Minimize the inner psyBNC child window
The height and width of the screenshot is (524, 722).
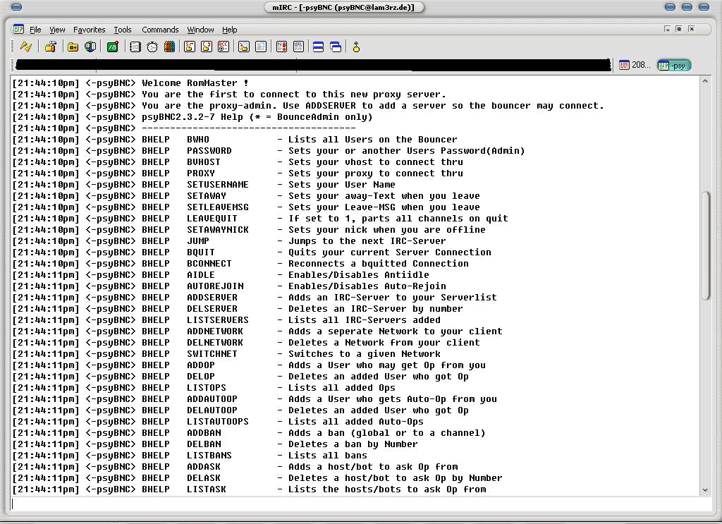[667, 29]
